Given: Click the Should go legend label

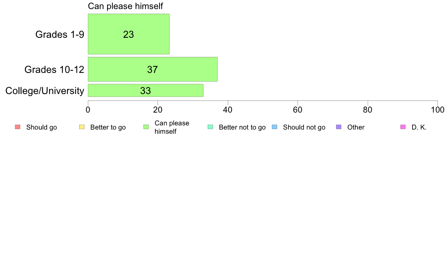Looking at the screenshot, I should point(41,127).
